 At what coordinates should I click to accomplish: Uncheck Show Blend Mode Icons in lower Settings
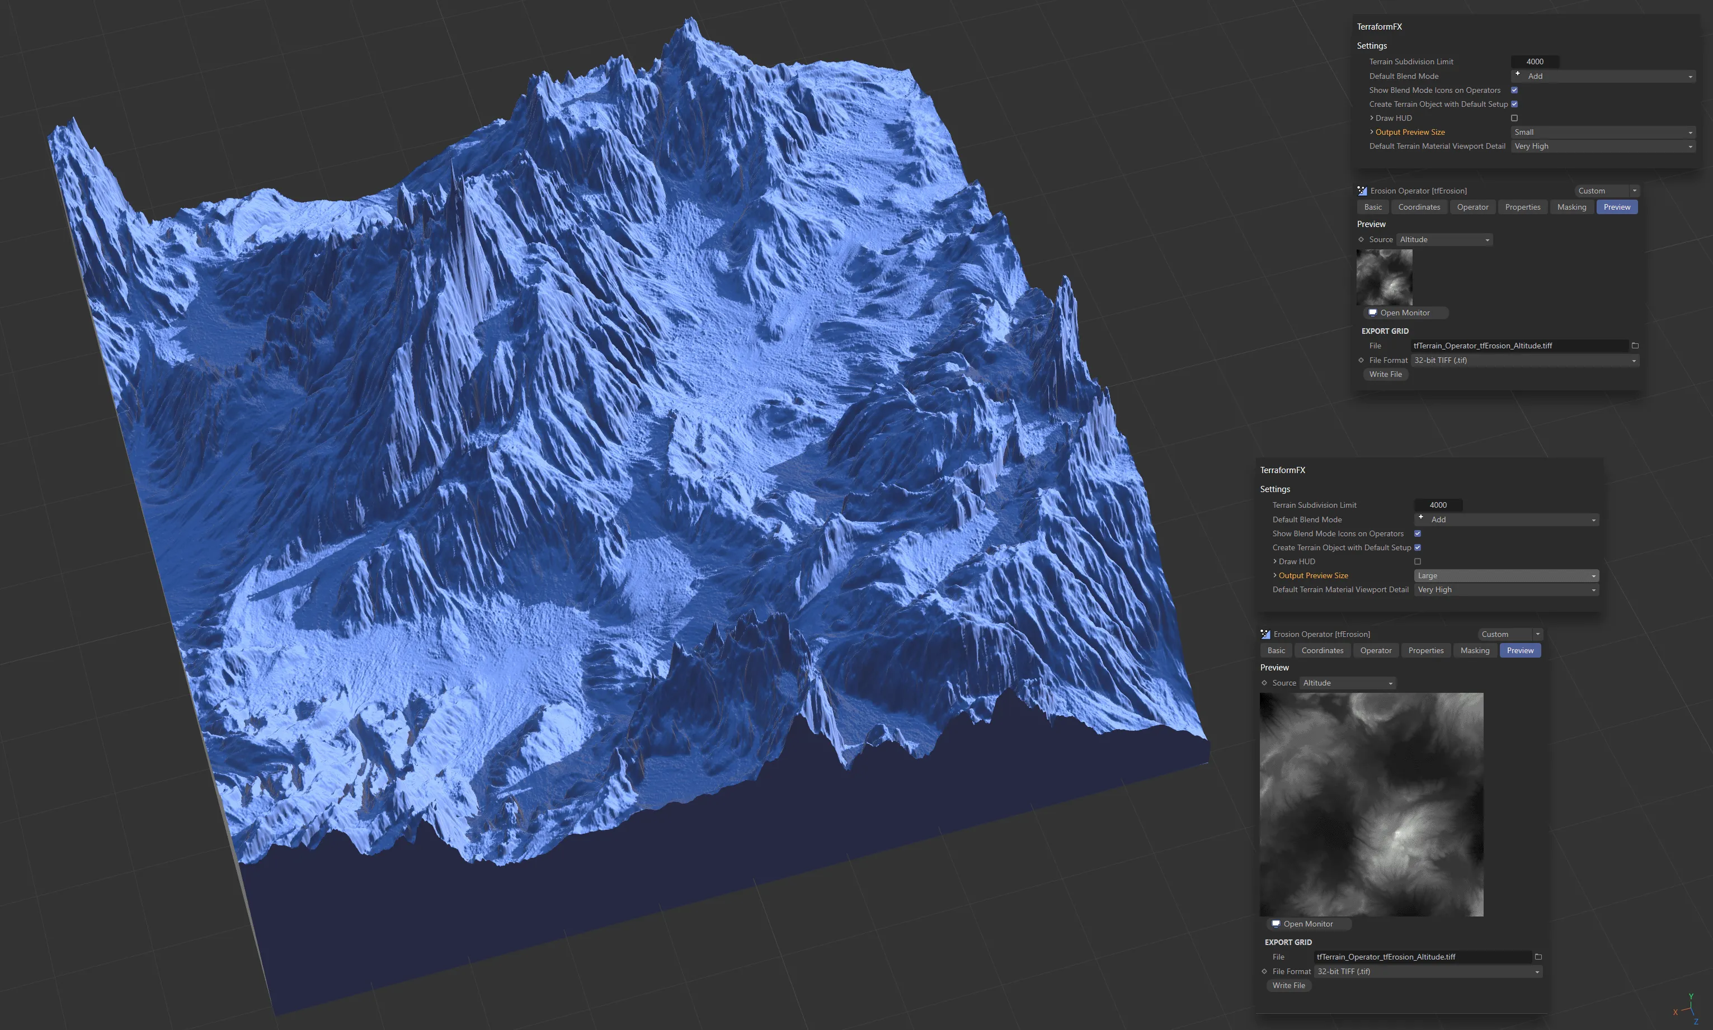(1417, 534)
